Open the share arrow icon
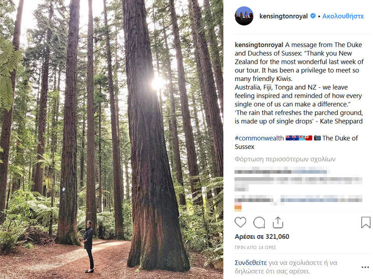 pos(278,222)
